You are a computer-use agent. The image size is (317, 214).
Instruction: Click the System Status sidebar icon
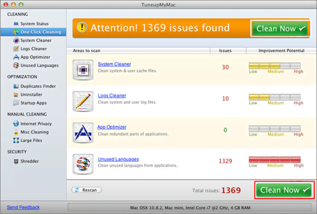coord(16,24)
